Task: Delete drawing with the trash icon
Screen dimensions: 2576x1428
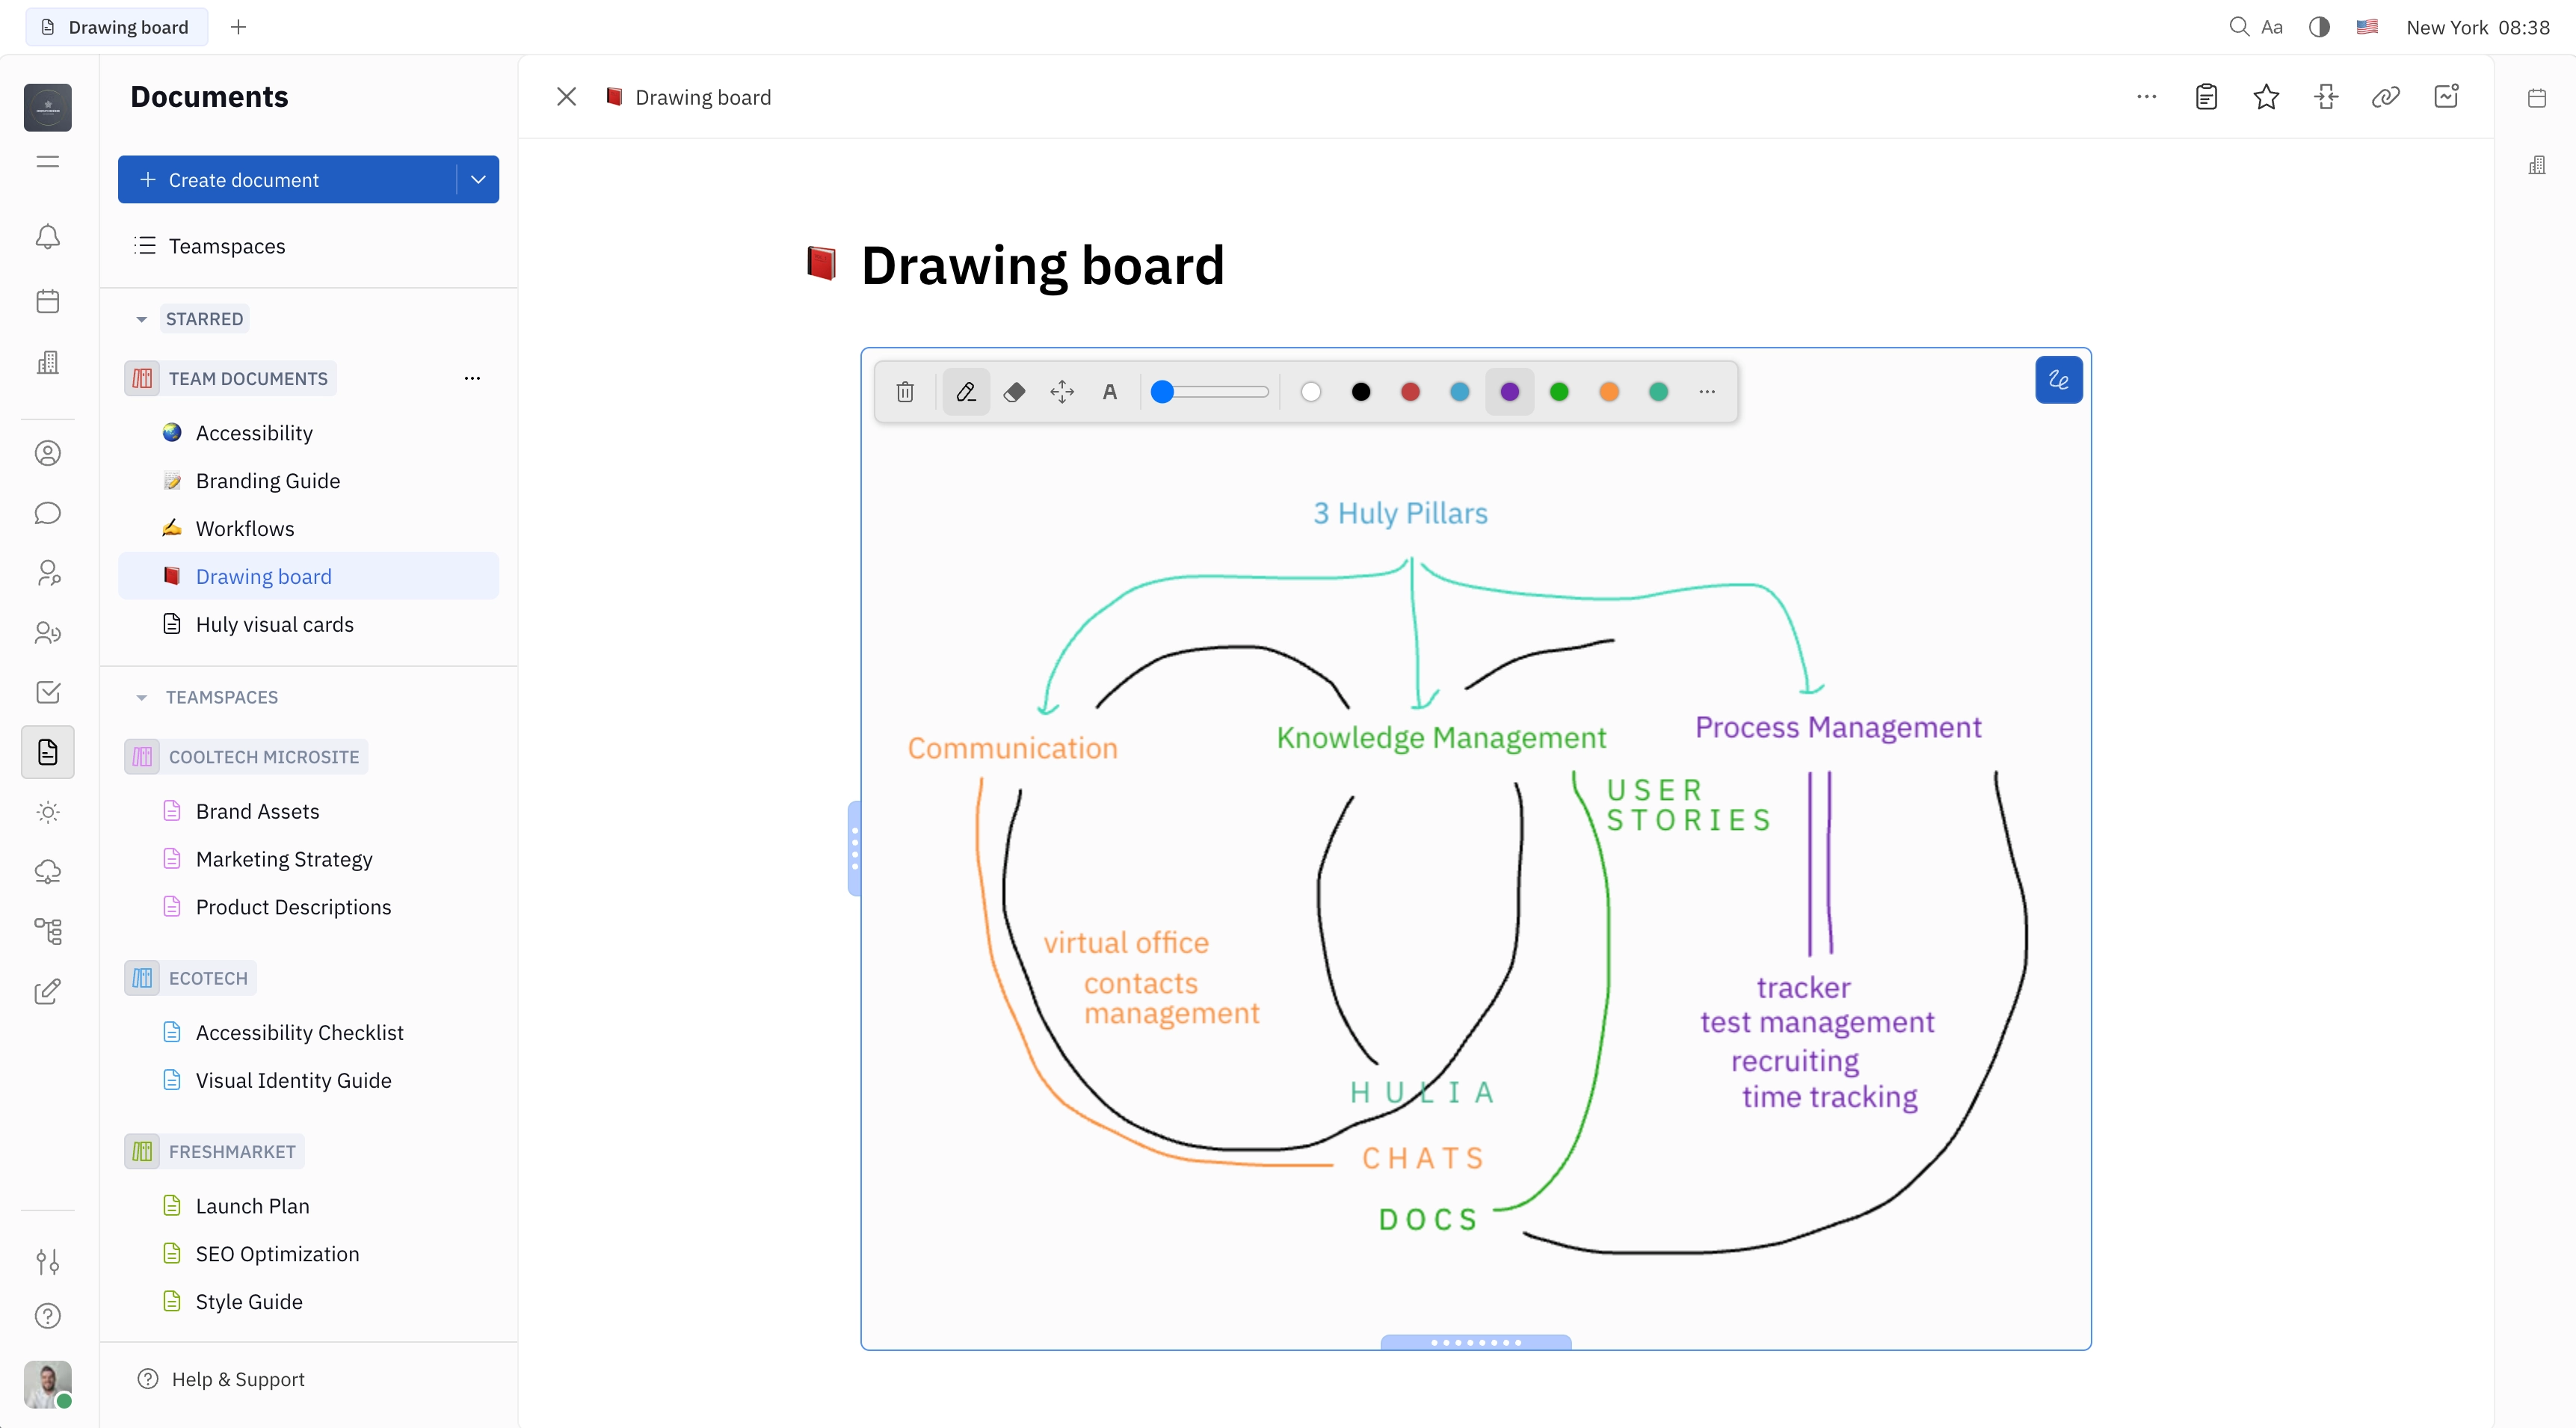Action: (905, 392)
